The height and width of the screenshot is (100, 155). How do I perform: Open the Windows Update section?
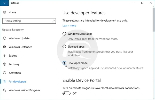pyautogui.click(x=19, y=38)
